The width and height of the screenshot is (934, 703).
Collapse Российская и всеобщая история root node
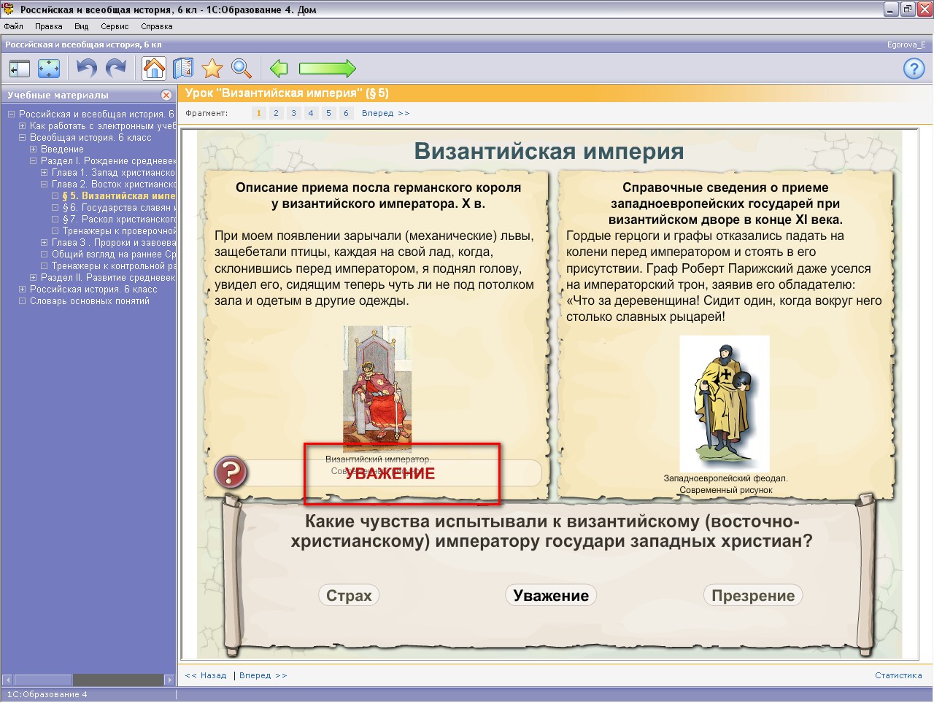[x=11, y=114]
